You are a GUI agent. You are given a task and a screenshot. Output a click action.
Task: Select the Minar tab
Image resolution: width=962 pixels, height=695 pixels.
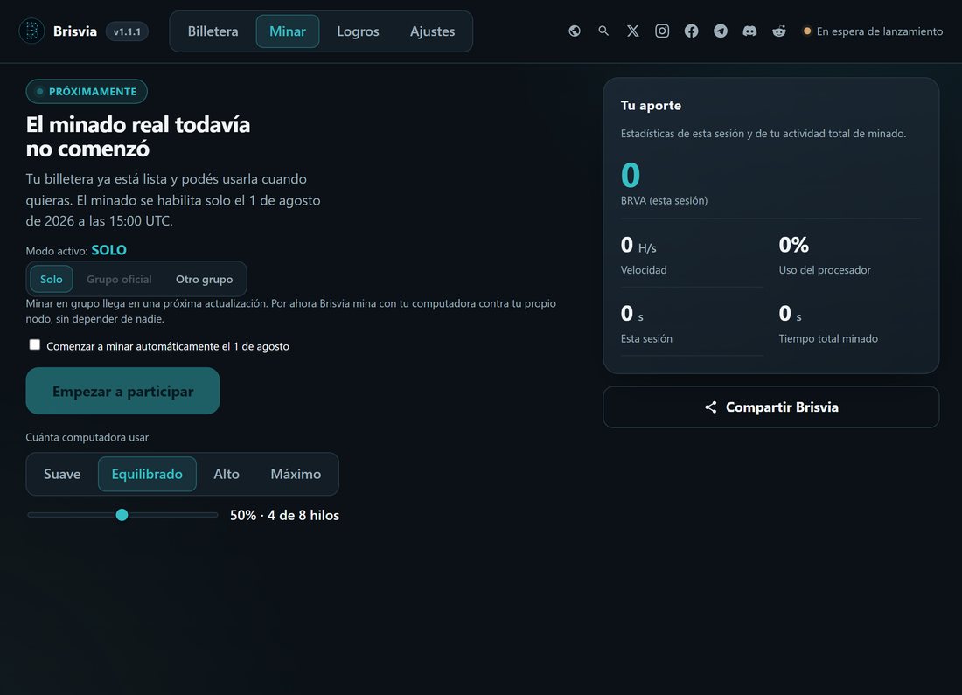[288, 31]
